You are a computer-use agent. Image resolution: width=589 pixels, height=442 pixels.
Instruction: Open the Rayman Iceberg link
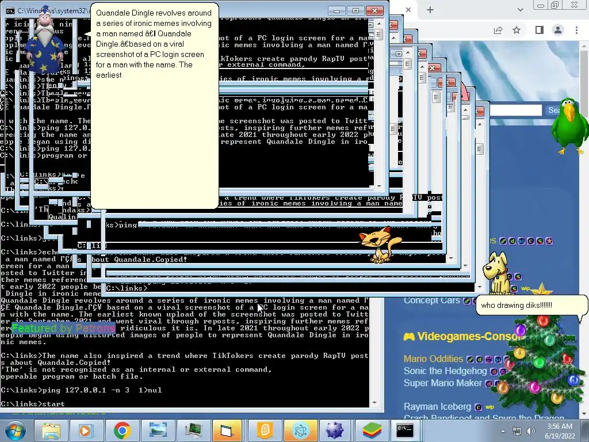[437, 407]
